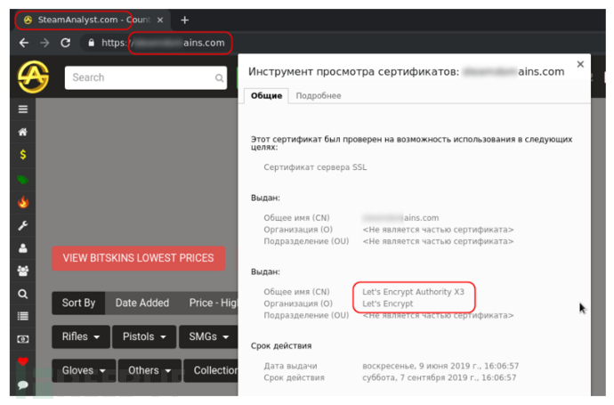Select the text Let's Encrypt Authority X3
This screenshot has width=614, height=405.
click(413, 292)
